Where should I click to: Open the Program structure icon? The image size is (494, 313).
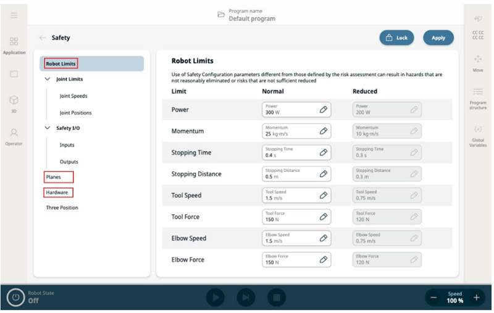pyautogui.click(x=477, y=96)
